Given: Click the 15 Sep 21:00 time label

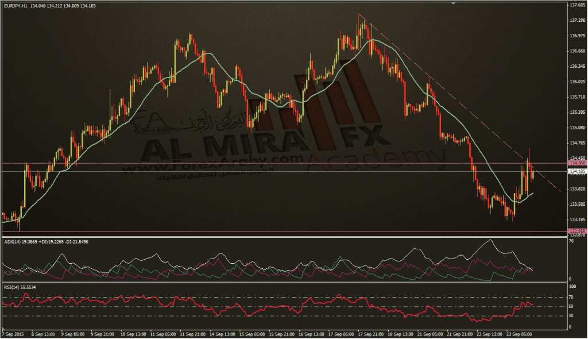Looking at the screenshot, I should pos(281,334).
